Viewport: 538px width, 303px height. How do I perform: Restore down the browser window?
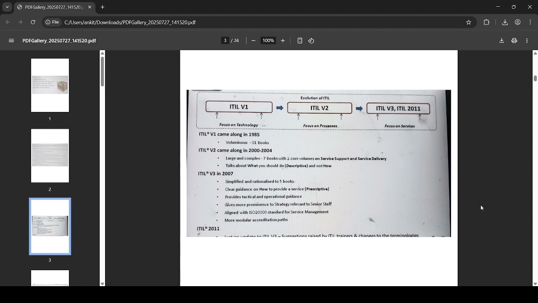coord(514,7)
